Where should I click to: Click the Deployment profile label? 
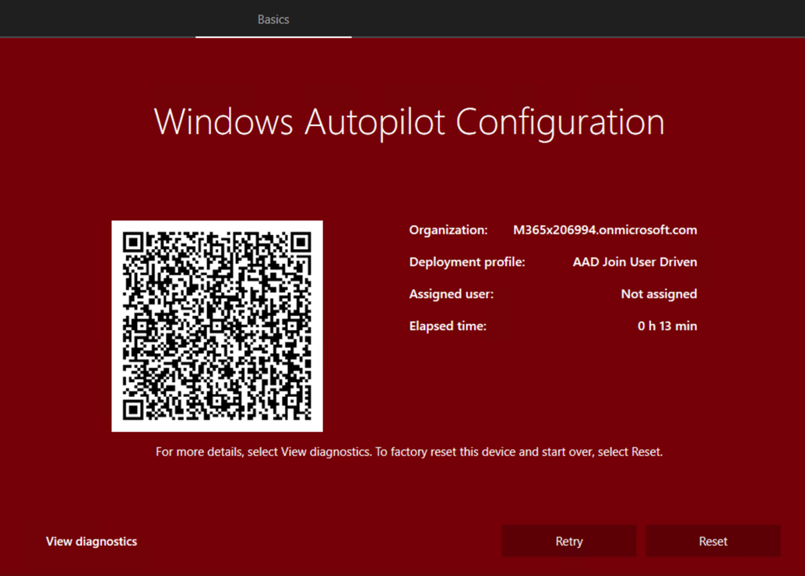[x=466, y=262]
